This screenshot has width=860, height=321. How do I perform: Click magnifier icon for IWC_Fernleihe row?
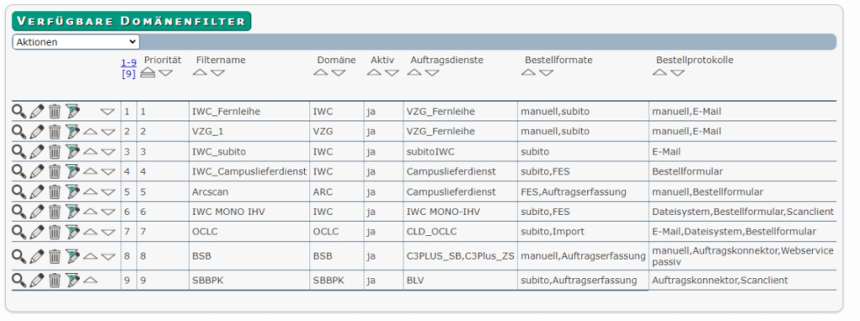[18, 112]
